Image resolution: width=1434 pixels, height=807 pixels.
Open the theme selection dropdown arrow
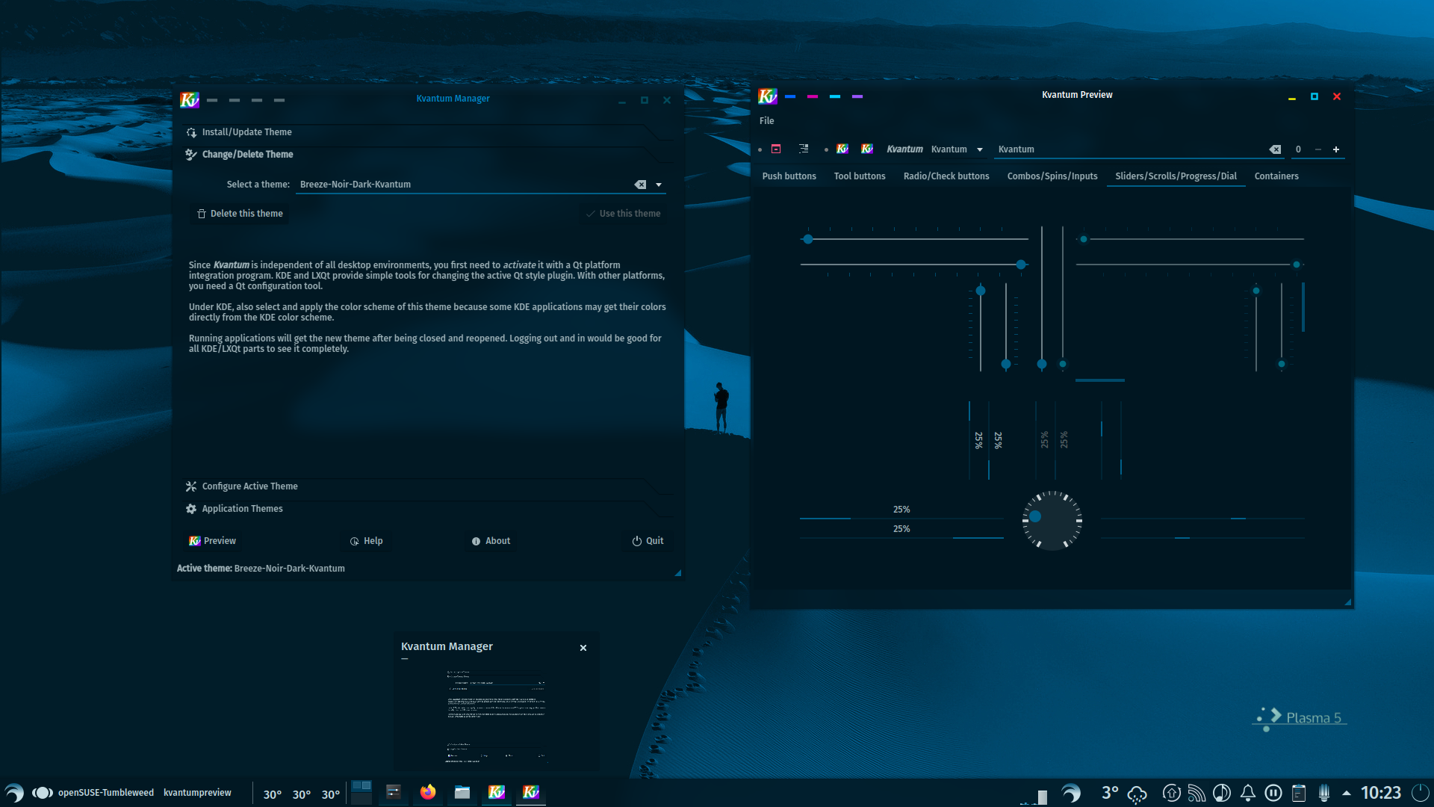pyautogui.click(x=659, y=185)
